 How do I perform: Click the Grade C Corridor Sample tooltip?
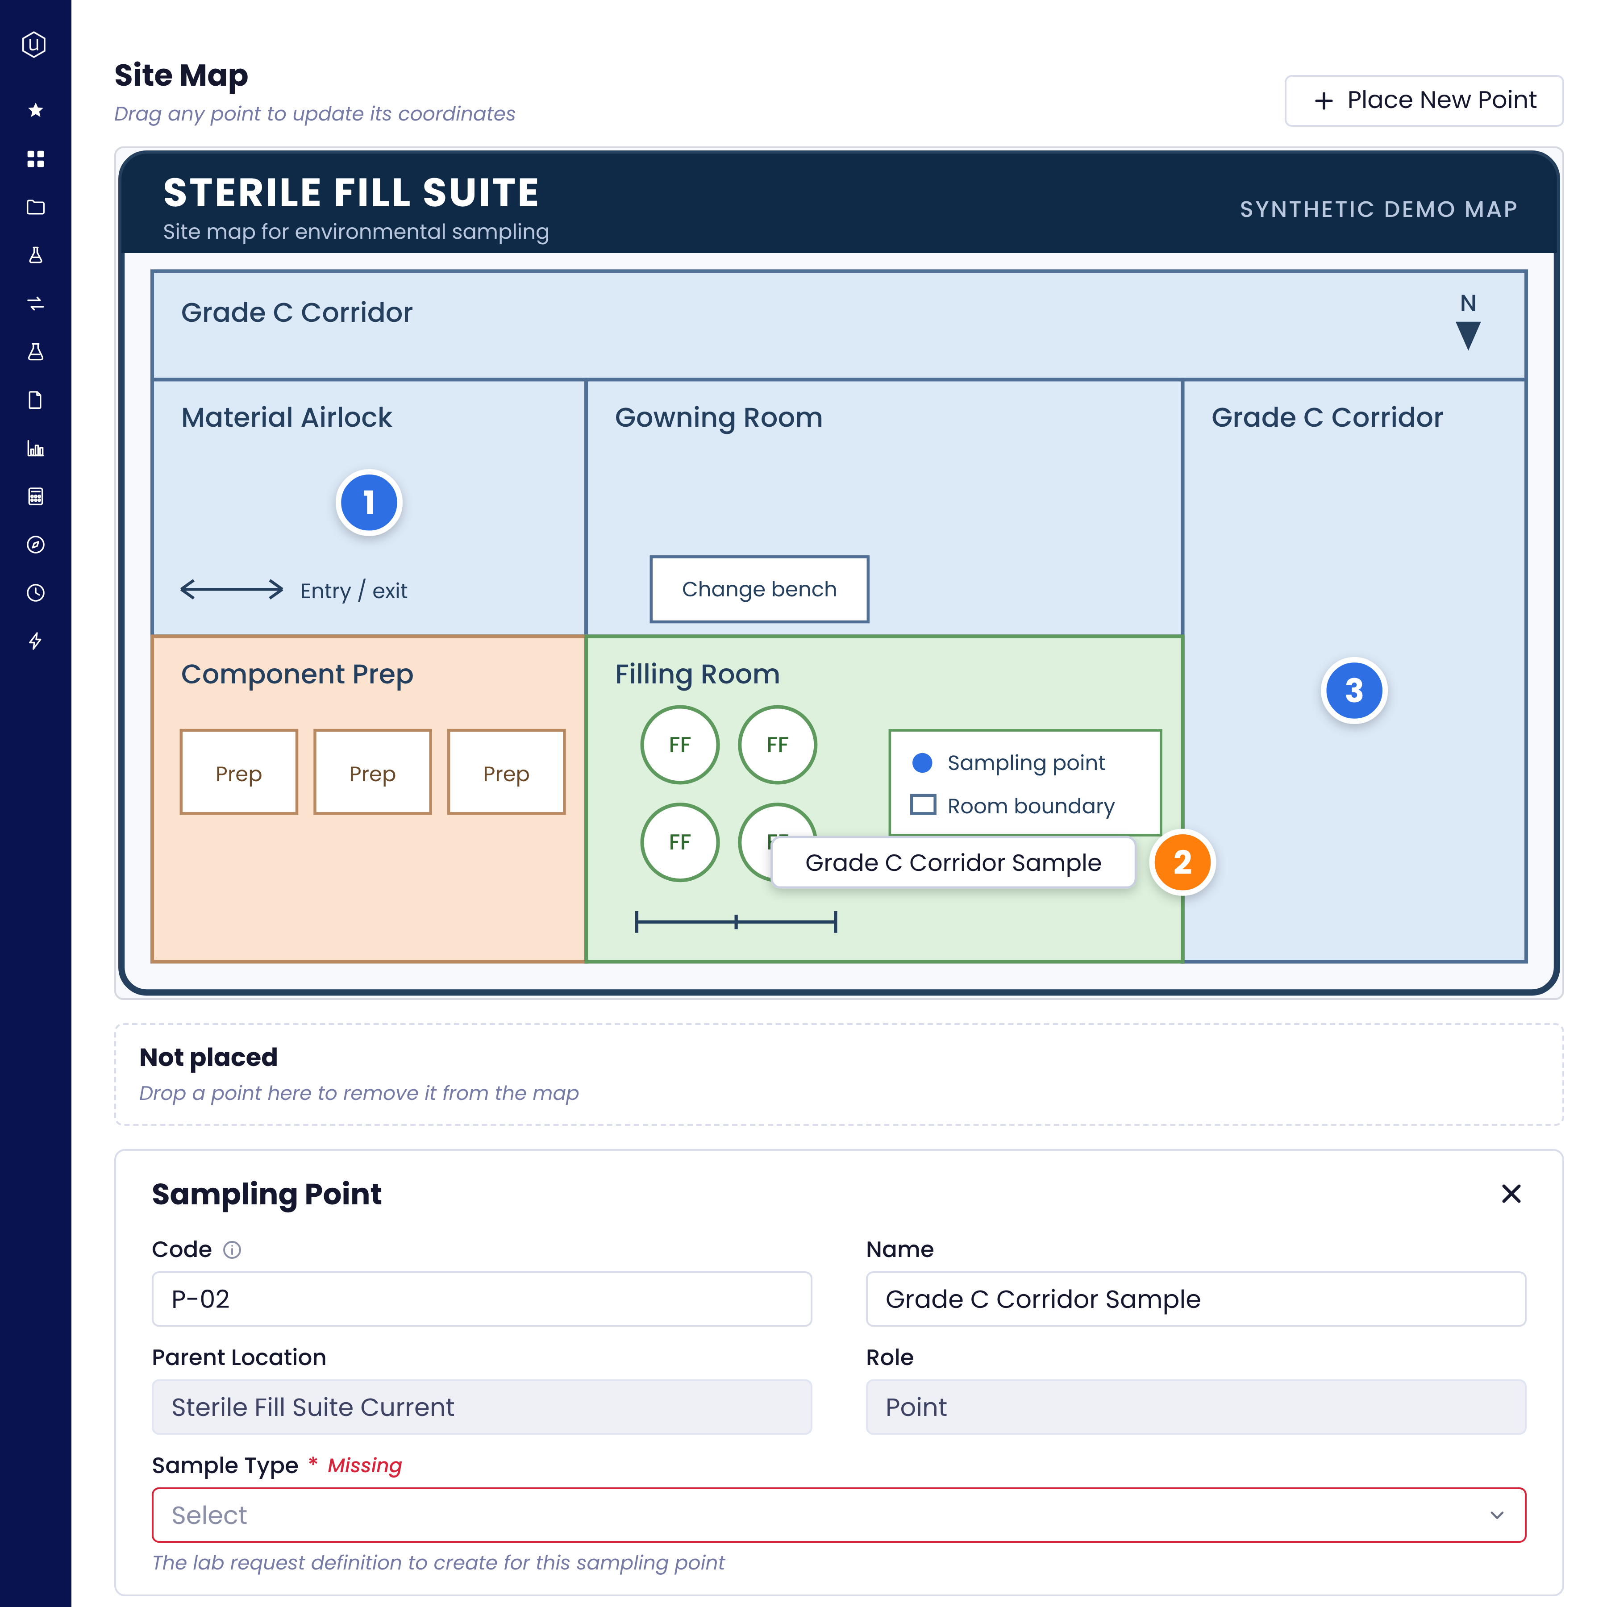953,862
